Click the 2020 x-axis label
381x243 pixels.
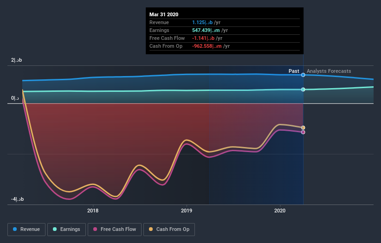point(280,211)
